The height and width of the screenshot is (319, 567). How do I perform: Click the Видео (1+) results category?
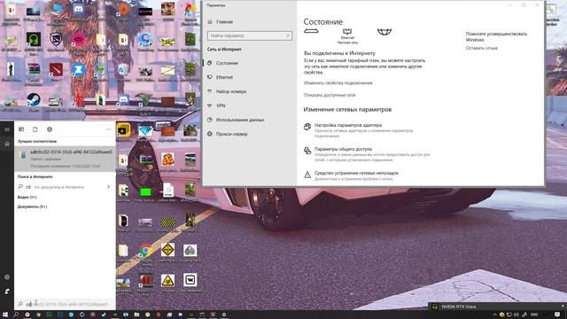coord(27,197)
